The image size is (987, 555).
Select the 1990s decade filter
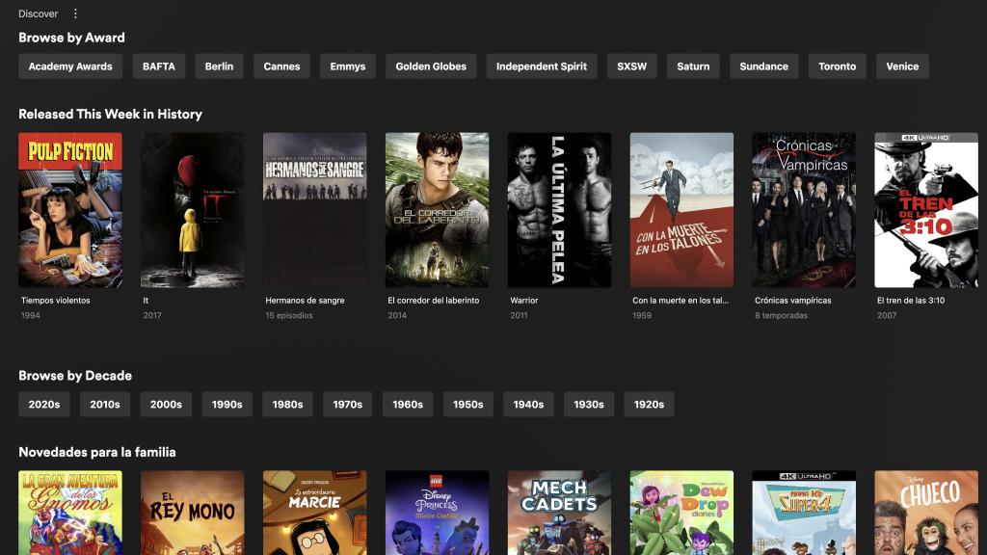click(x=224, y=404)
